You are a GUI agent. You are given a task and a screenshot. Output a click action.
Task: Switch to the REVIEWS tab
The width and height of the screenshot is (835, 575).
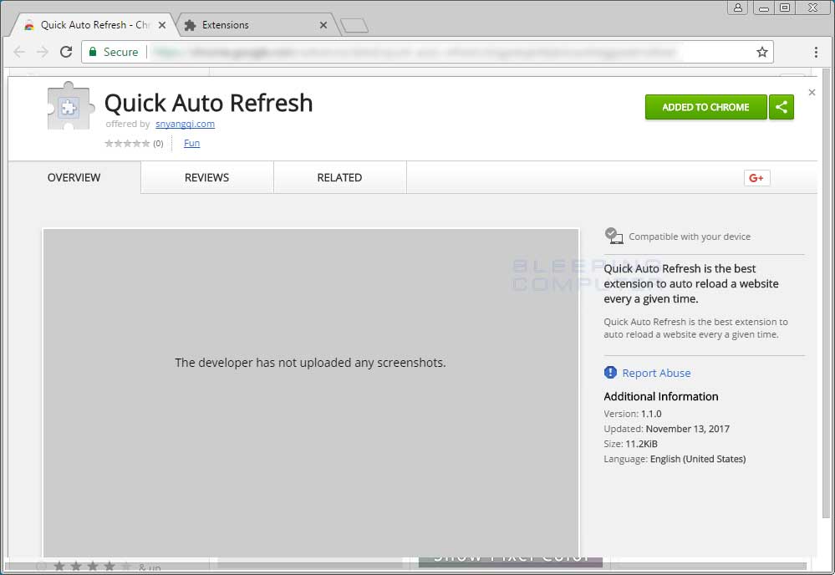206,178
